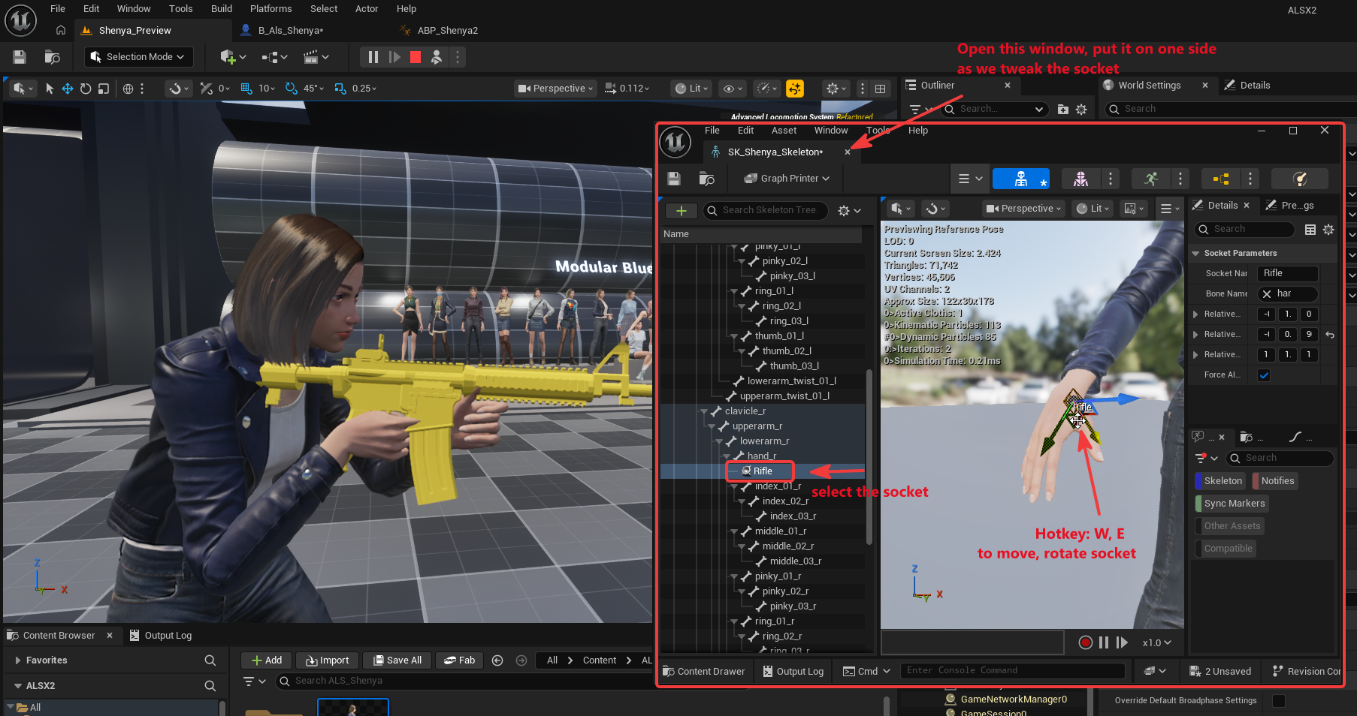Open main viewport Perspective dropdown
Viewport: 1357px width, 716px height.
click(556, 89)
